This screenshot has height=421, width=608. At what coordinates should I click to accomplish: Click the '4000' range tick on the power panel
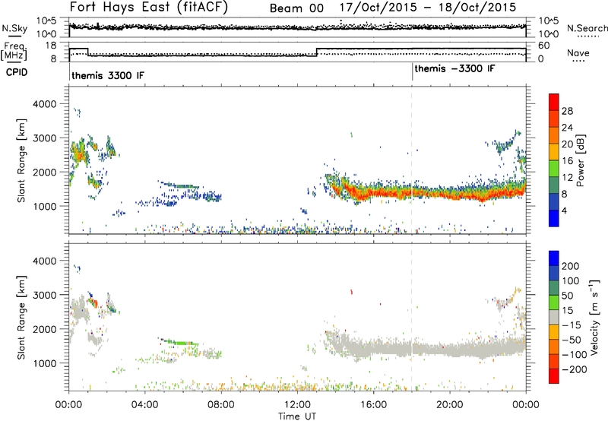44,104
